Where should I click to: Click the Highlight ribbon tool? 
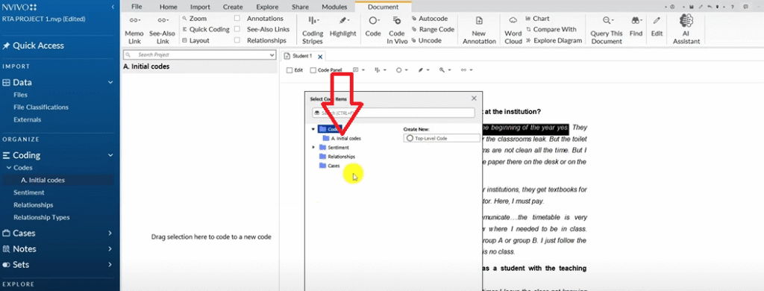(x=343, y=27)
